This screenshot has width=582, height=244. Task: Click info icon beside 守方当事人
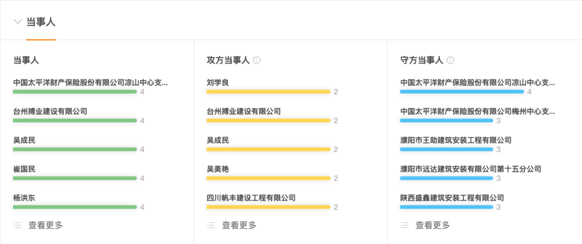[x=450, y=60]
